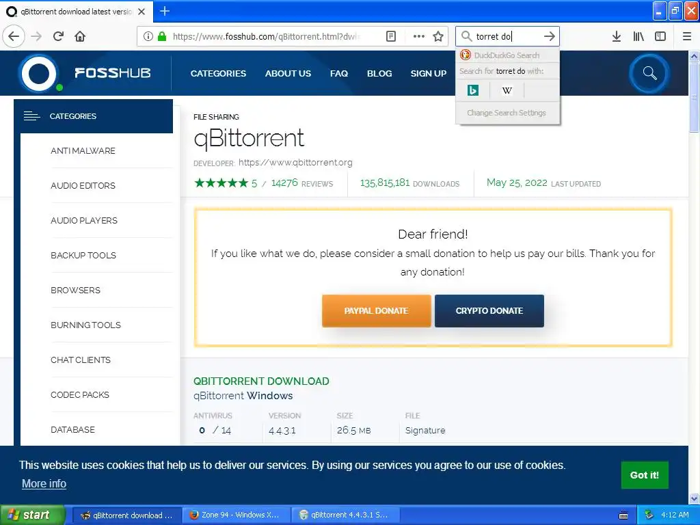Open CATEGORIES in top navigation
Screen dimensions: 700x525
[218, 74]
